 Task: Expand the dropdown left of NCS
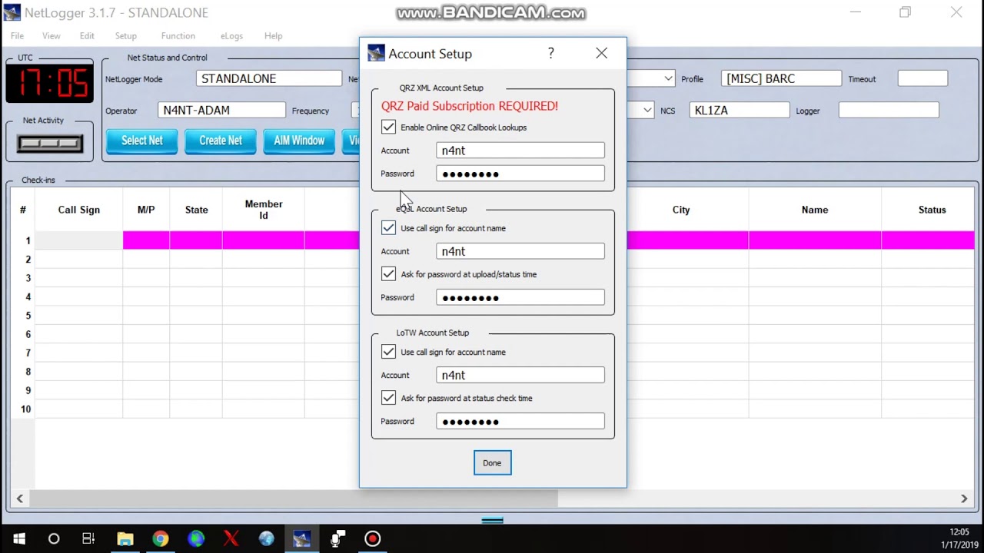(647, 111)
